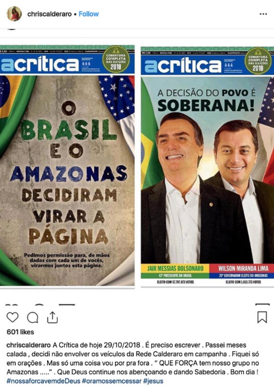Share the post with the upload arrow icon

tap(52, 317)
